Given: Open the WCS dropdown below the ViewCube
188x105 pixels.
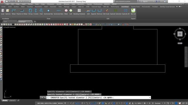Looking at the screenshot, I should (x=180, y=43).
